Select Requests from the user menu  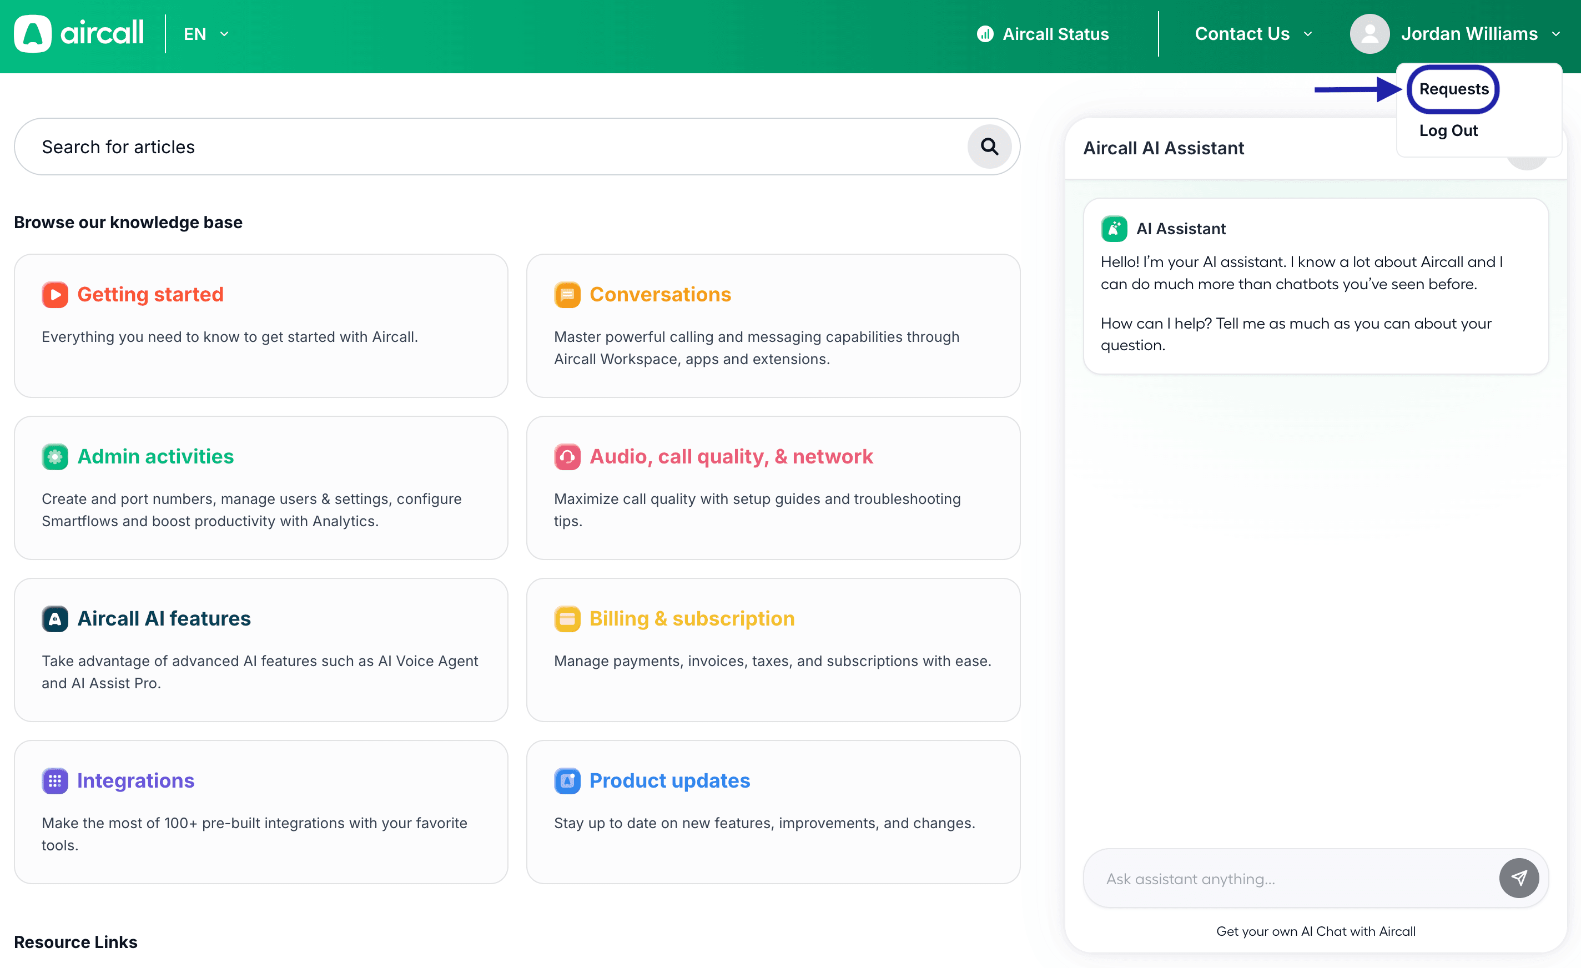click(x=1453, y=89)
